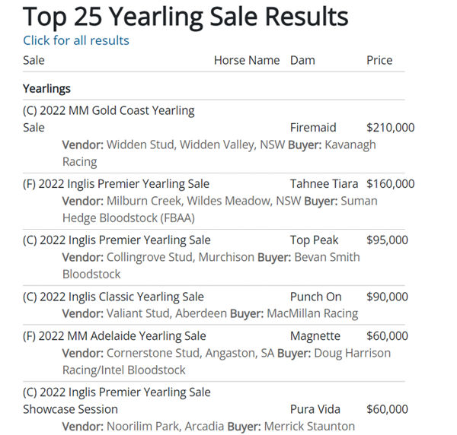Click the $160,000 price value
The width and height of the screenshot is (457, 435).
pyautogui.click(x=390, y=184)
